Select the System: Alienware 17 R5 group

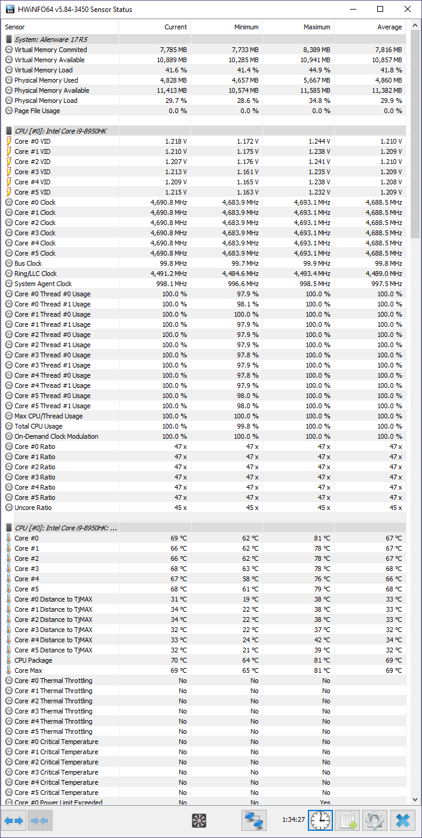(x=51, y=40)
